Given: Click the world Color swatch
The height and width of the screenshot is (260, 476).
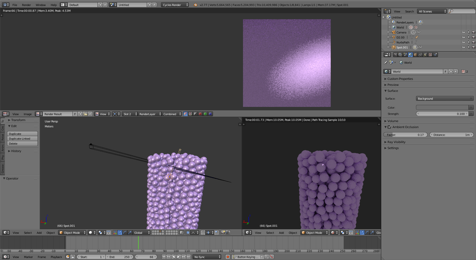Looking at the screenshot, I should click(x=442, y=107).
